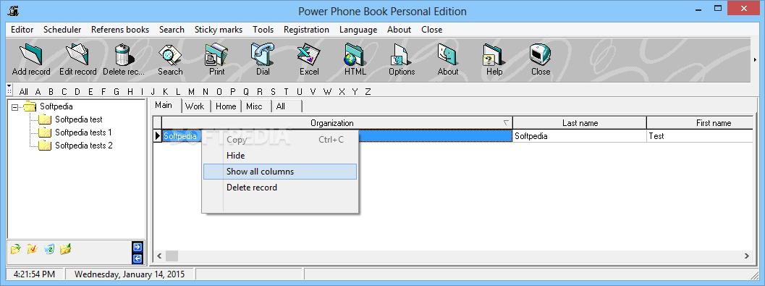This screenshot has width=765, height=286.
Task: Switch to the Home tab
Action: 226,106
